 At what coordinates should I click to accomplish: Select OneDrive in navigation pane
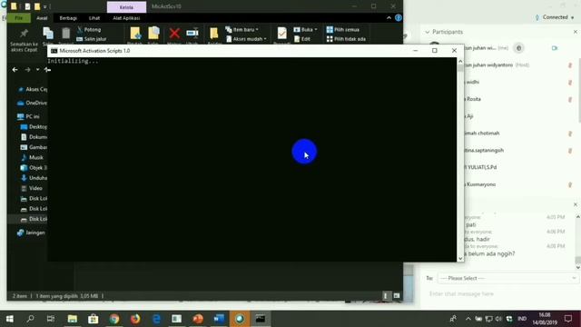click(33, 103)
